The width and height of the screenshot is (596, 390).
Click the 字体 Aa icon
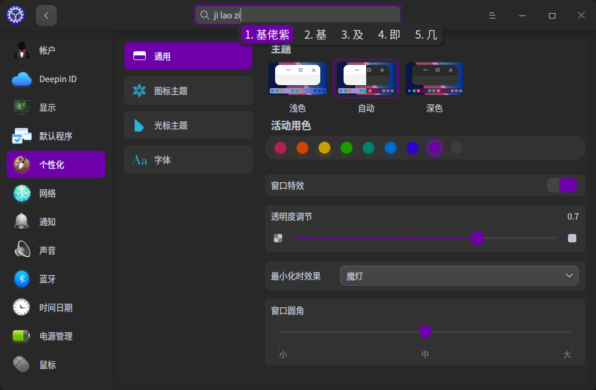click(x=139, y=160)
